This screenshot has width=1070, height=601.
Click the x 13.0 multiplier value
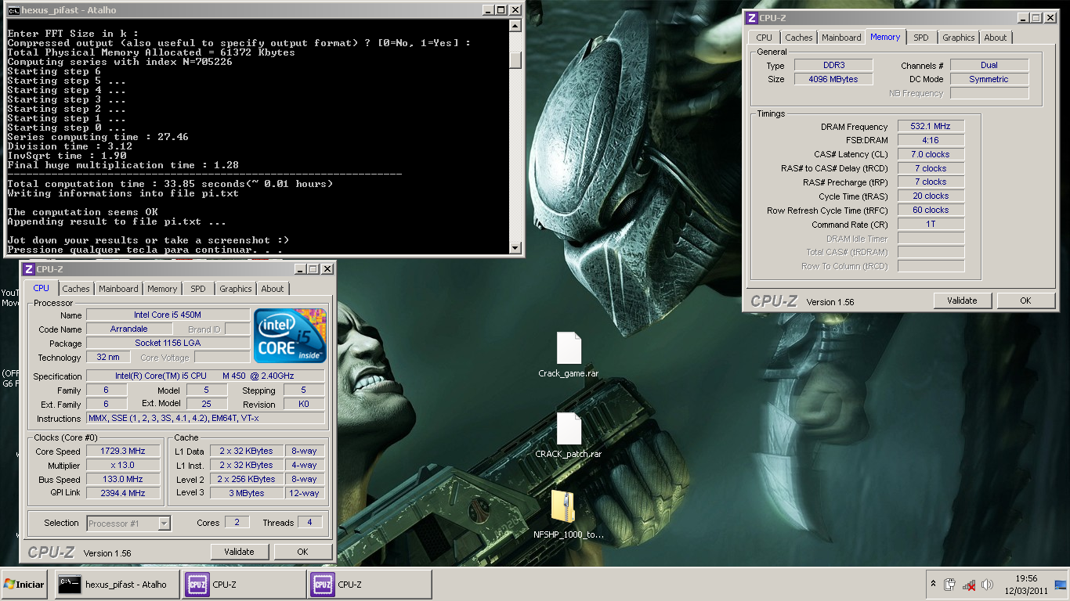[x=123, y=466]
